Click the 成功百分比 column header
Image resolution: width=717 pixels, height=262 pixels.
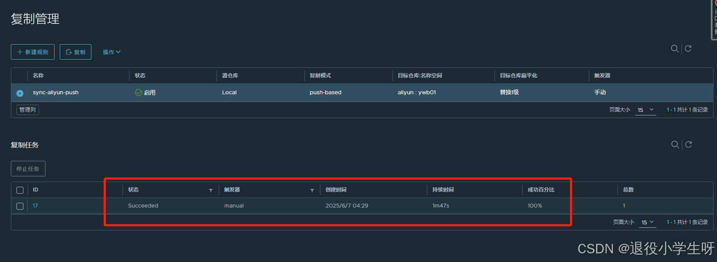click(x=541, y=190)
